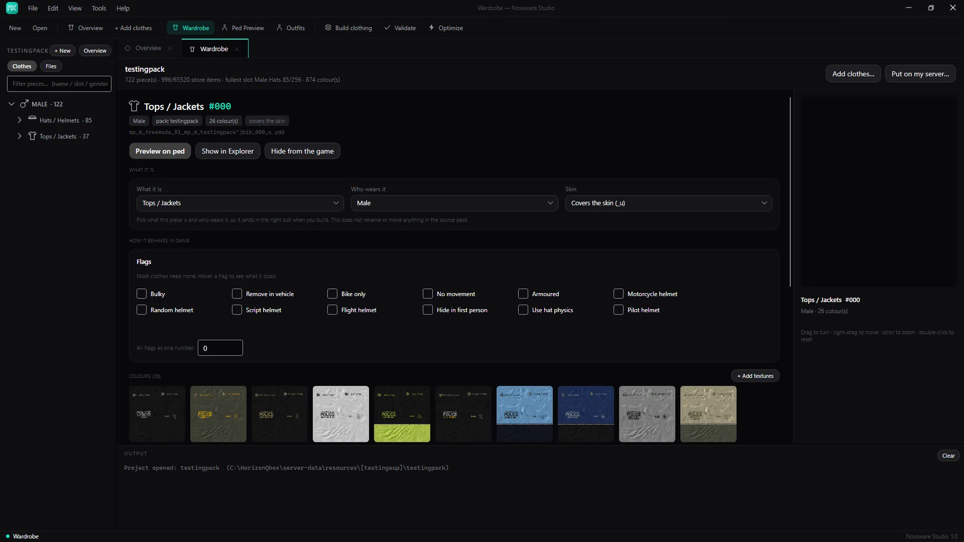Viewport: 964px width, 542px height.
Task: Click the Hats / Helmets helmet icon
Action: pos(32,118)
